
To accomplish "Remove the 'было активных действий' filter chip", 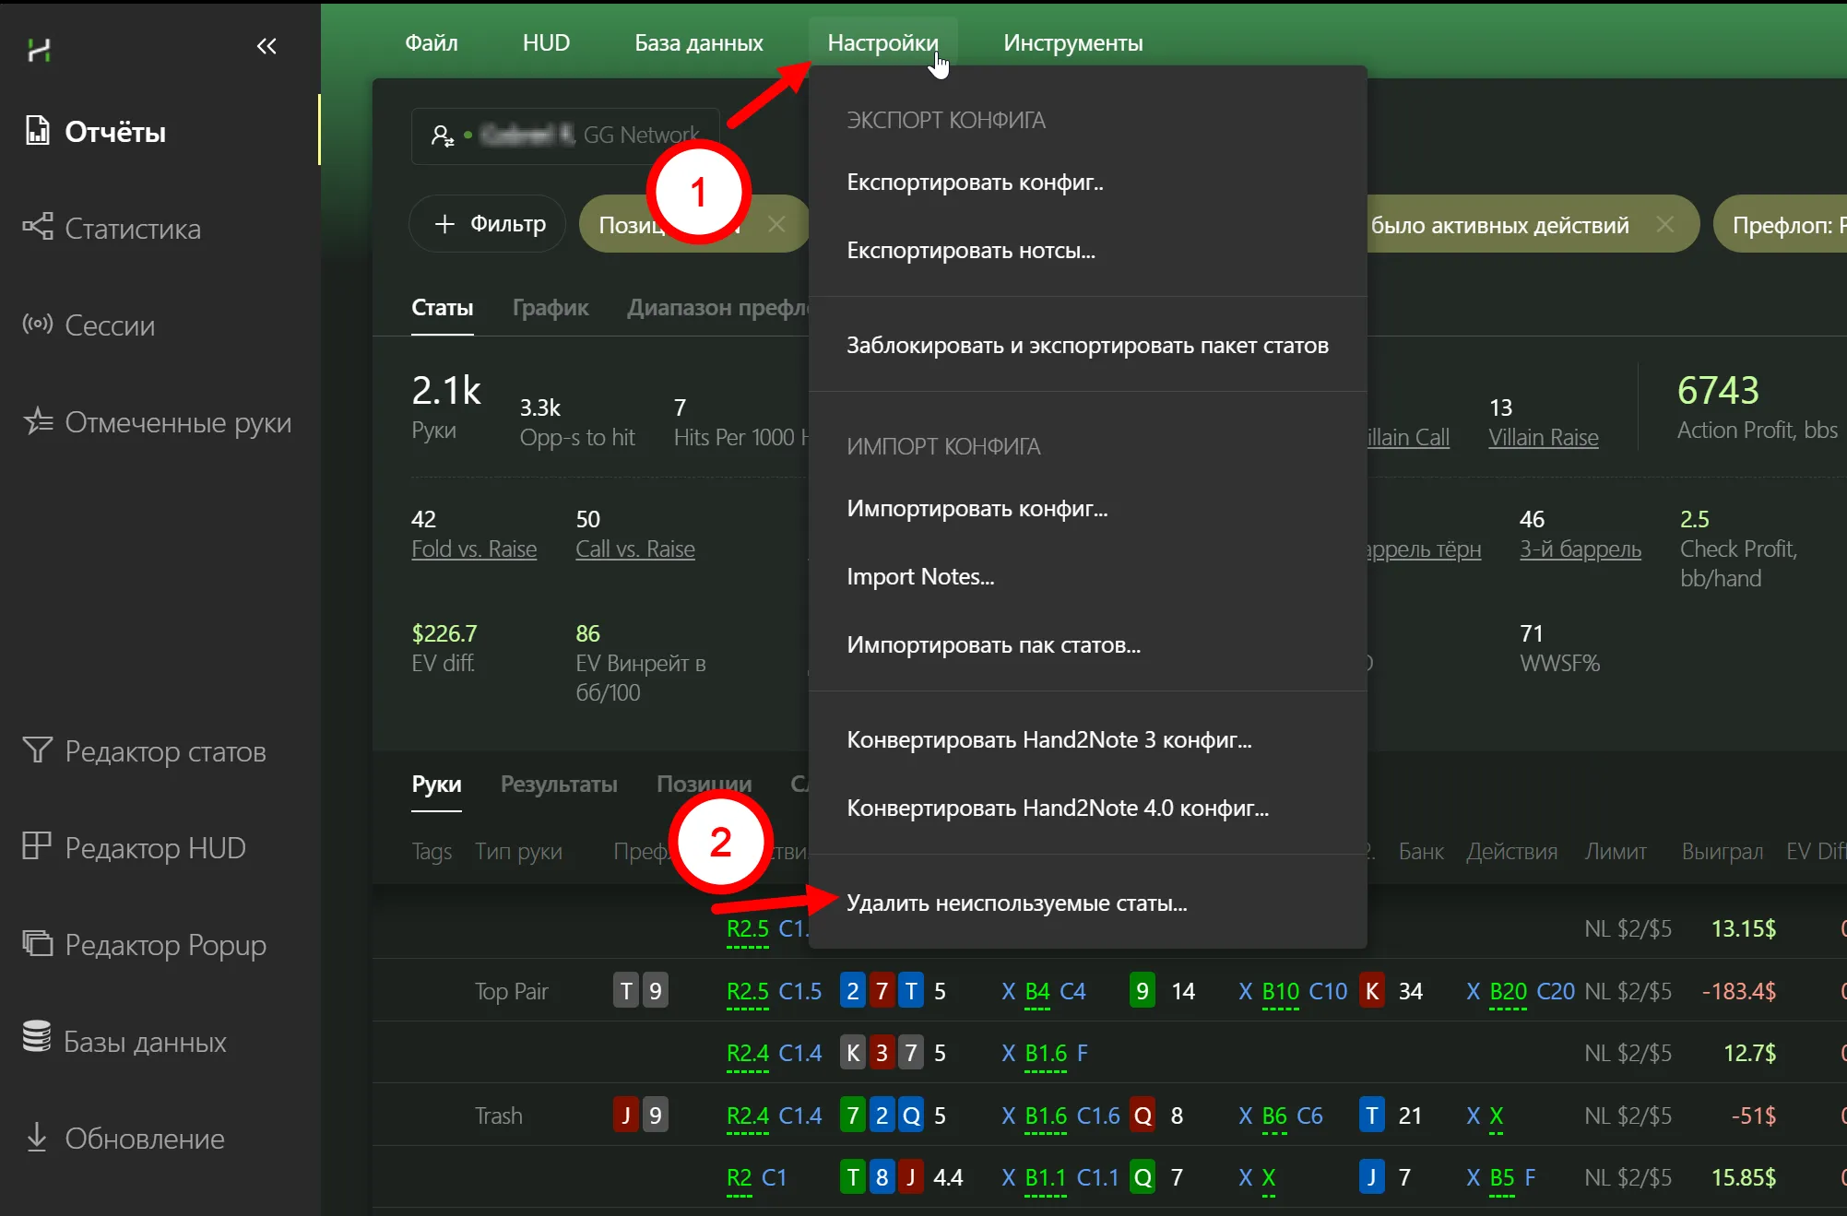I will click(x=1664, y=224).
